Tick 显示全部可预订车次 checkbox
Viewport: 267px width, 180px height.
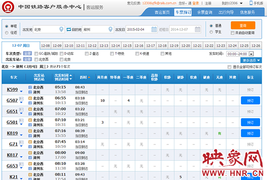point(229,67)
